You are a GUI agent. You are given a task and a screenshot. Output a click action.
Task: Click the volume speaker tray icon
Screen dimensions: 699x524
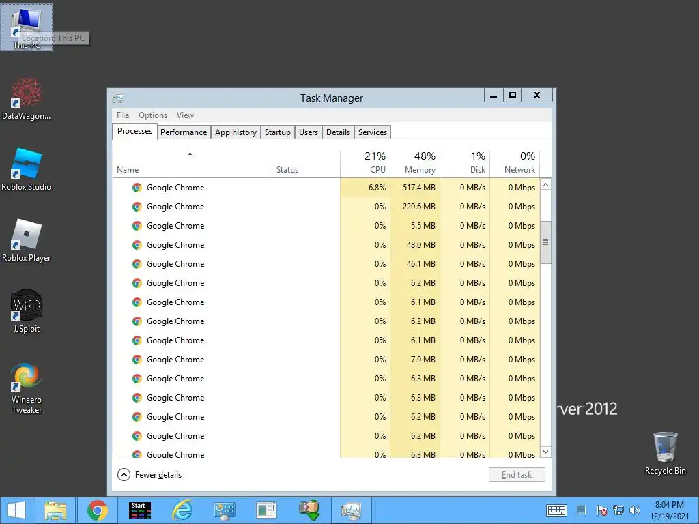point(634,510)
